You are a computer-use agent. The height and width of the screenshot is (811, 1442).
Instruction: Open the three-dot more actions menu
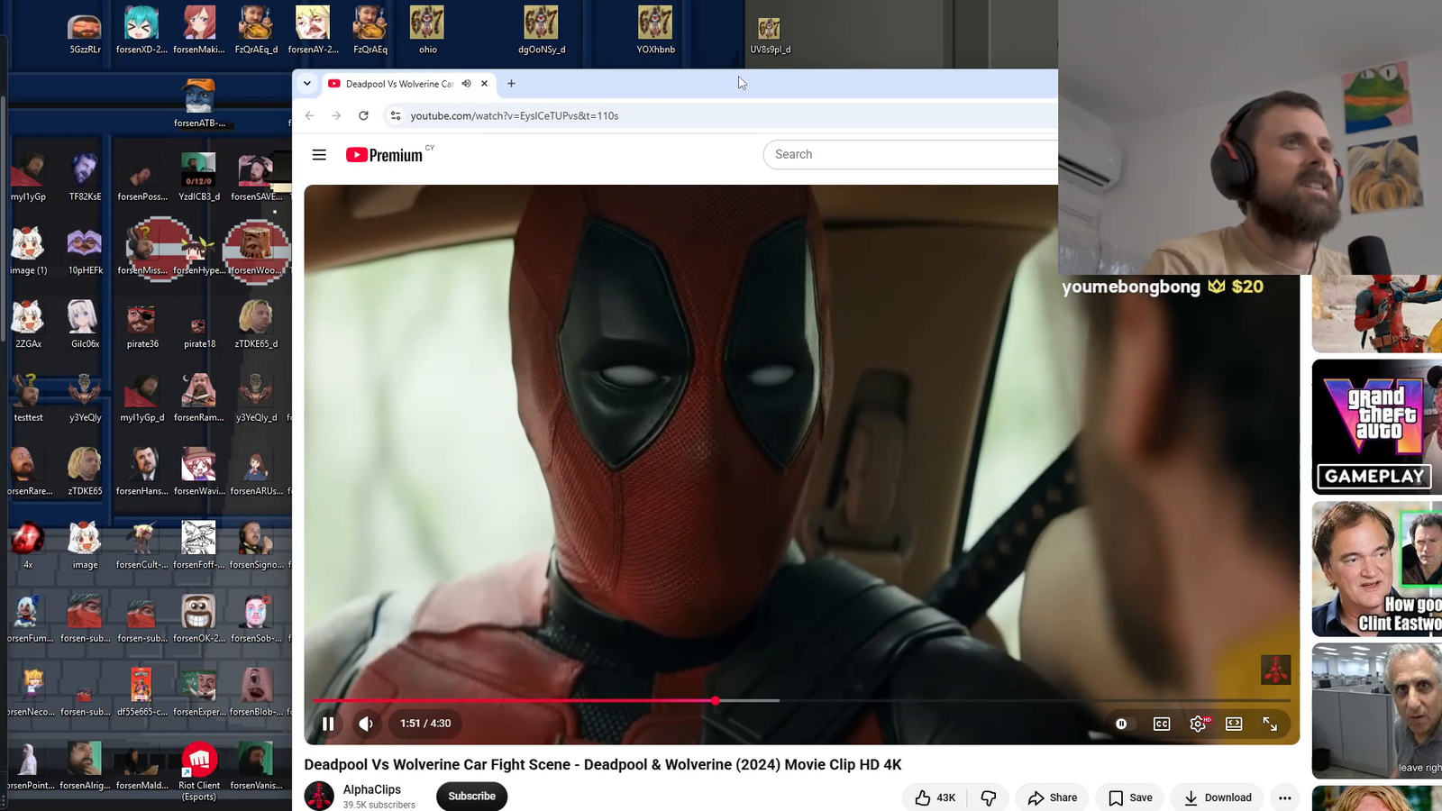click(x=1285, y=797)
